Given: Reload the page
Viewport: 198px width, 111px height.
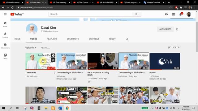Looking at the screenshot, I should 12,7.
